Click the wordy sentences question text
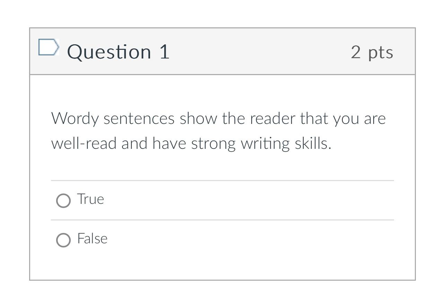Viewport: 445px width, 298px height. click(218, 130)
